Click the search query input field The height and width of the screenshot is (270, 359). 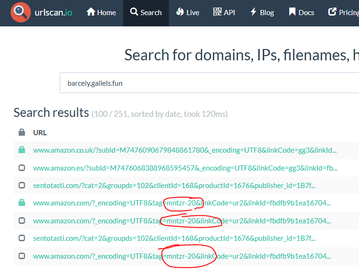[x=208, y=83]
